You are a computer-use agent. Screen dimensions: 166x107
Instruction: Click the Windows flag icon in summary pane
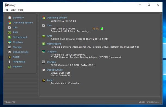pyautogui.click(x=44, y=18)
